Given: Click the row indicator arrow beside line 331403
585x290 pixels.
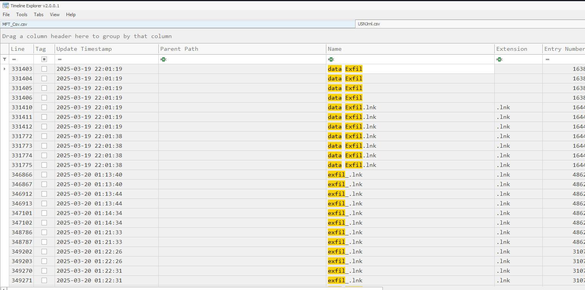Looking at the screenshot, I should 5,69.
